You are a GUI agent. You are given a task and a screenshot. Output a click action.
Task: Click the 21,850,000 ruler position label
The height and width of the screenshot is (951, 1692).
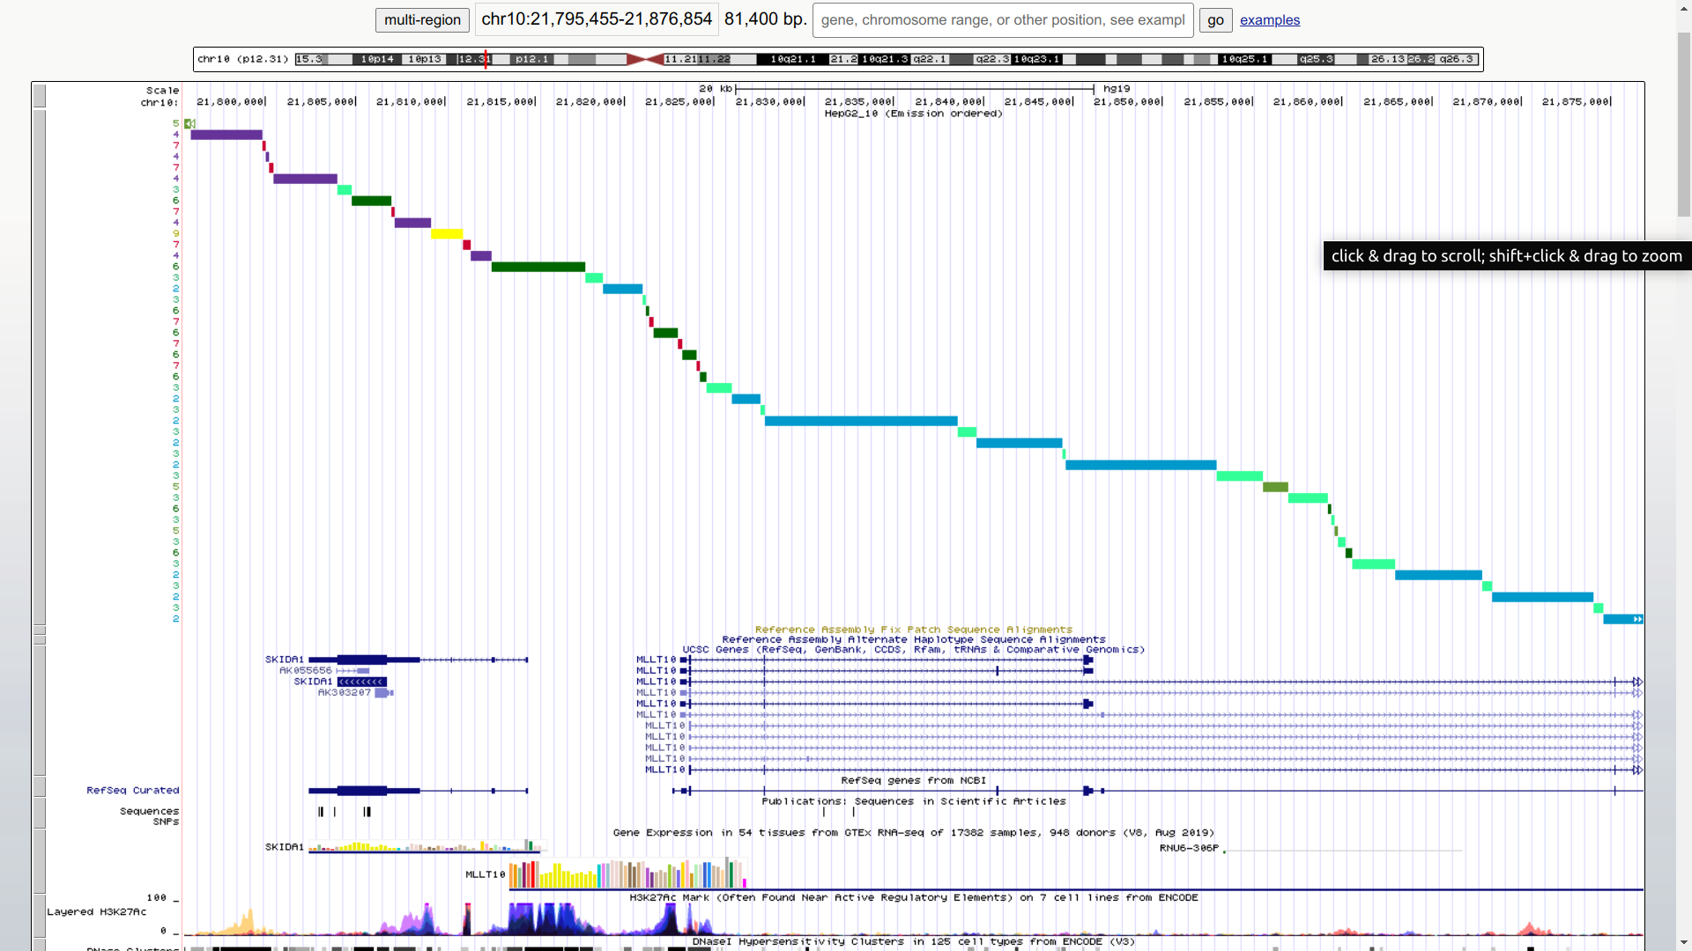pyautogui.click(x=1127, y=102)
